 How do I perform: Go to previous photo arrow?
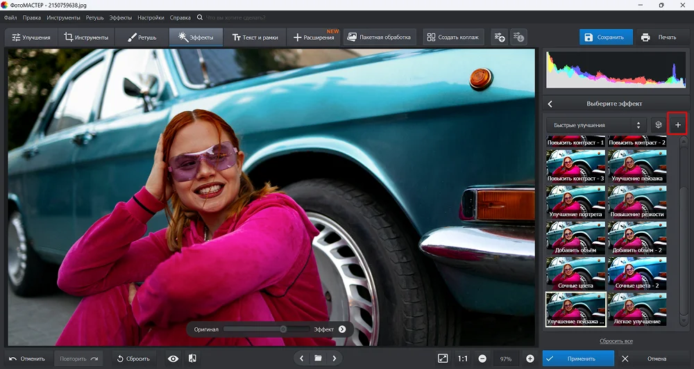click(301, 359)
